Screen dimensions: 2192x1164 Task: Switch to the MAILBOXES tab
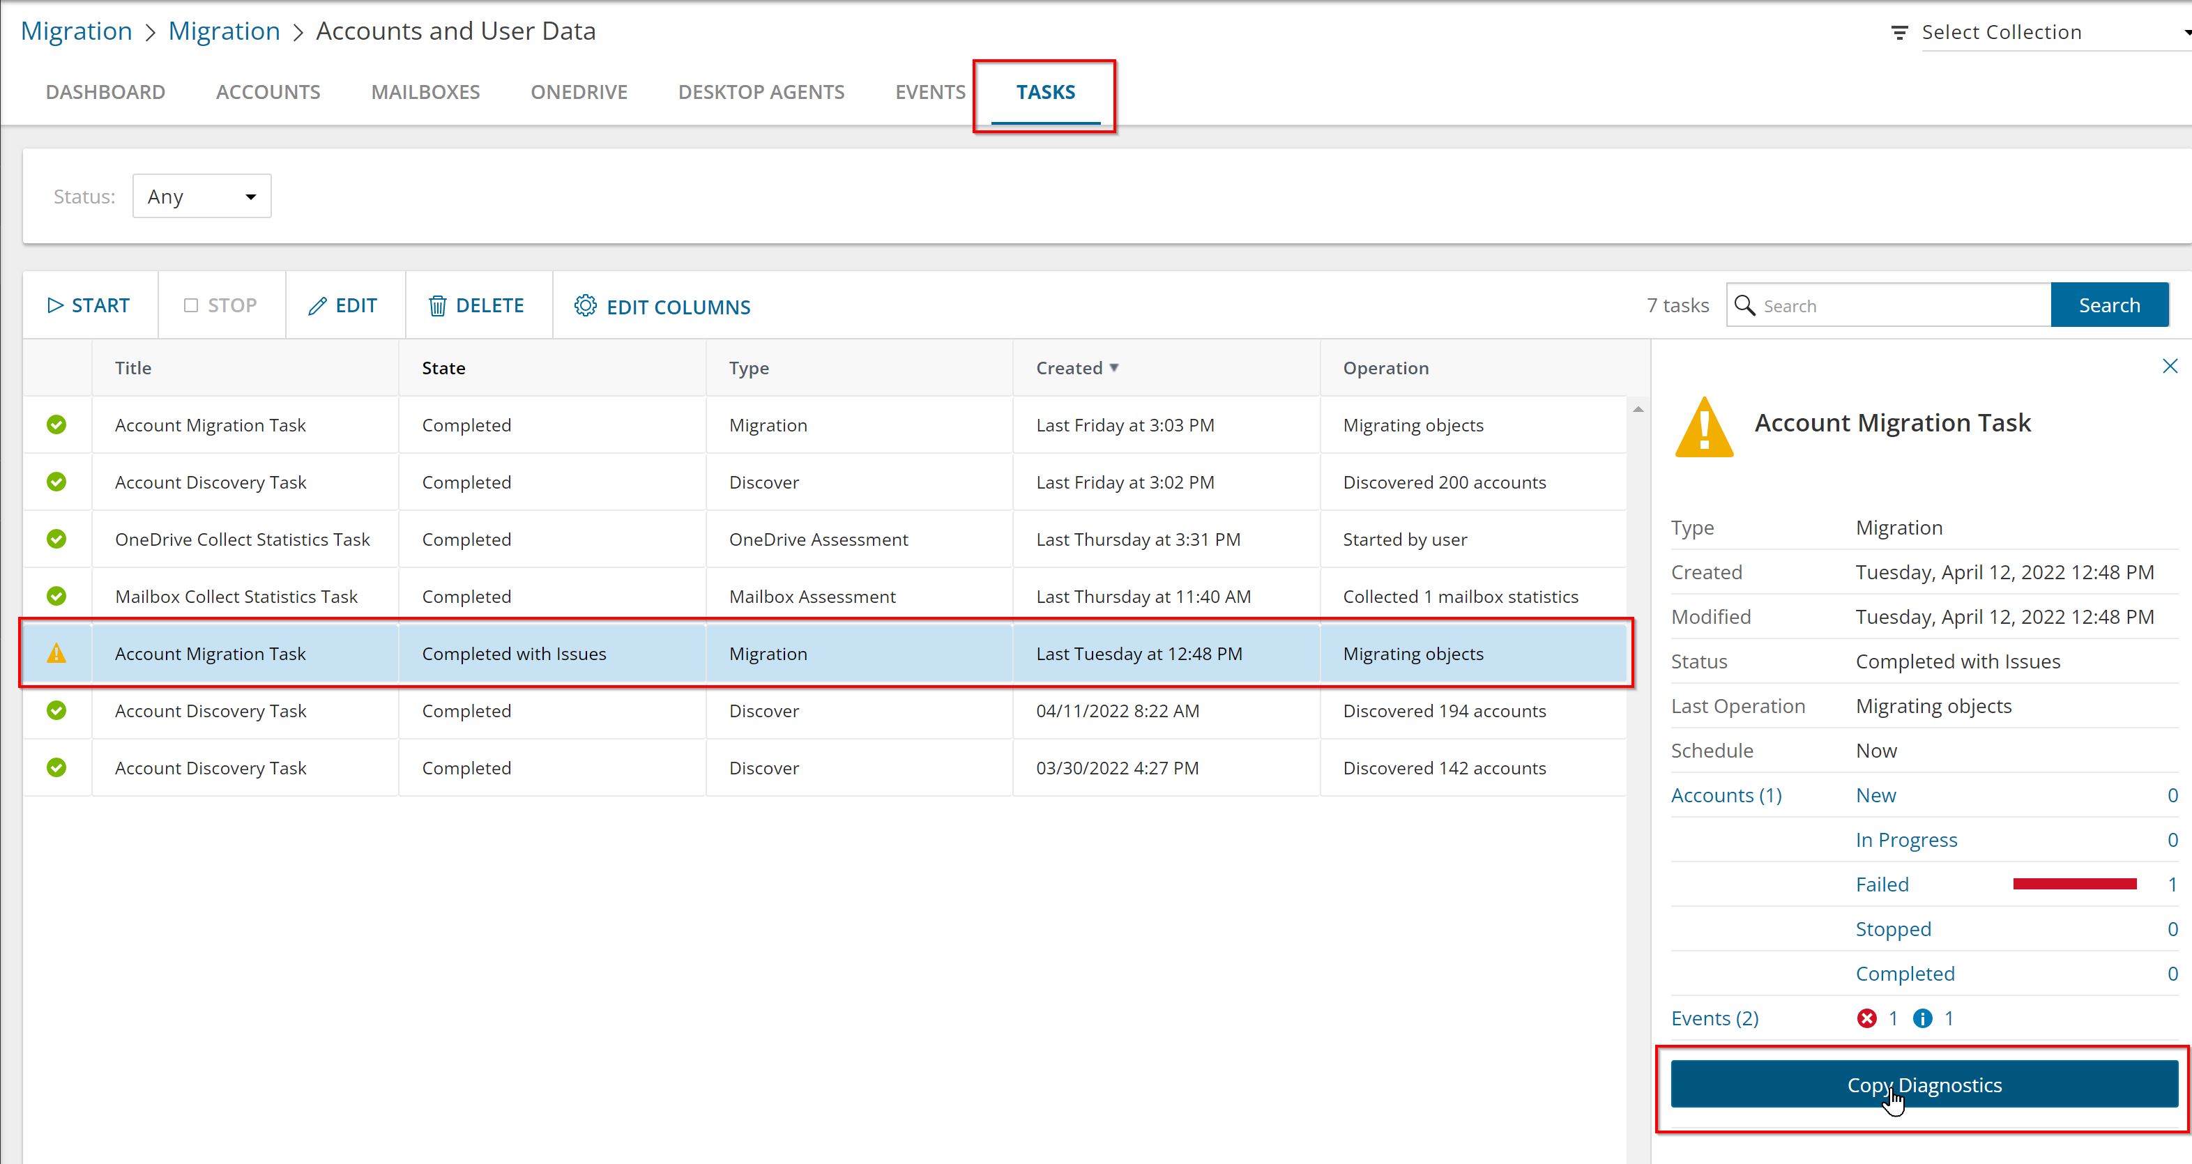tap(425, 92)
